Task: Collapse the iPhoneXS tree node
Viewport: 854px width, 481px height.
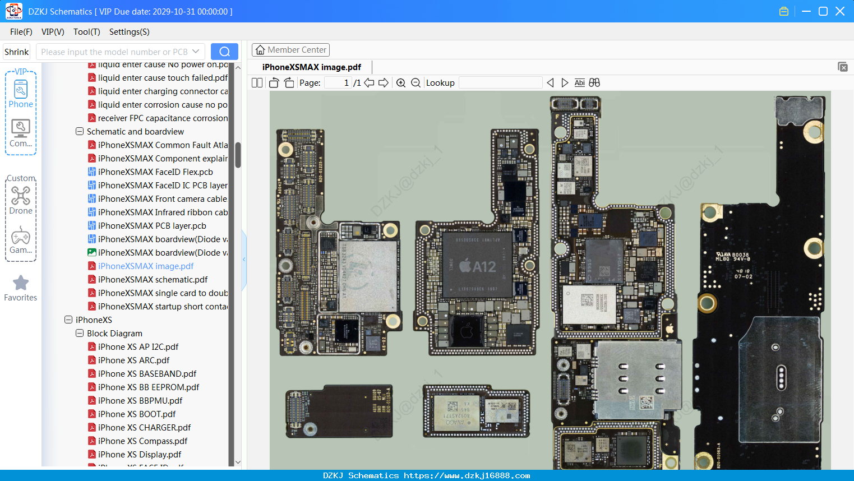Action: tap(68, 320)
